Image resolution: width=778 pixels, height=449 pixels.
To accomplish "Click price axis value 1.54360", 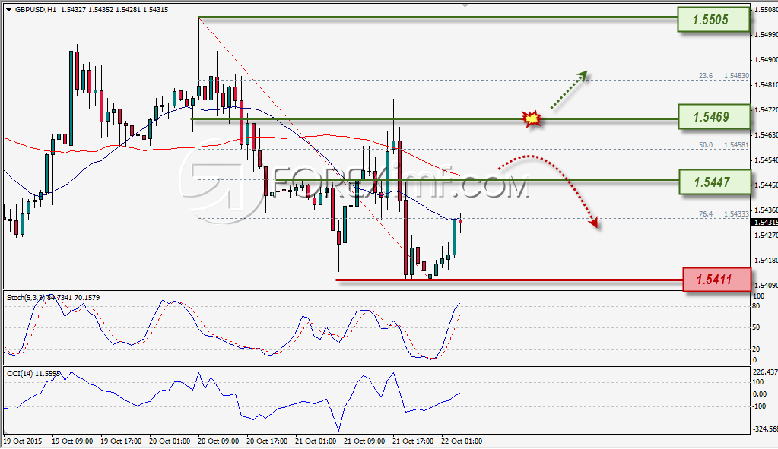I will 766,210.
